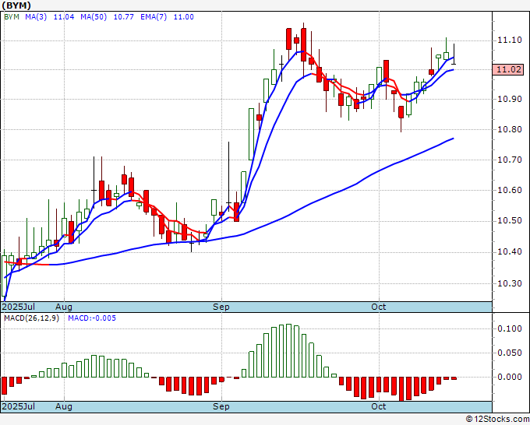Click 2025Jul on the MACD axis
Image resolution: width=530 pixels, height=425 pixels.
pos(19,406)
